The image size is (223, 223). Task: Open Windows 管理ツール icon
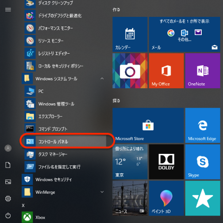point(30,104)
